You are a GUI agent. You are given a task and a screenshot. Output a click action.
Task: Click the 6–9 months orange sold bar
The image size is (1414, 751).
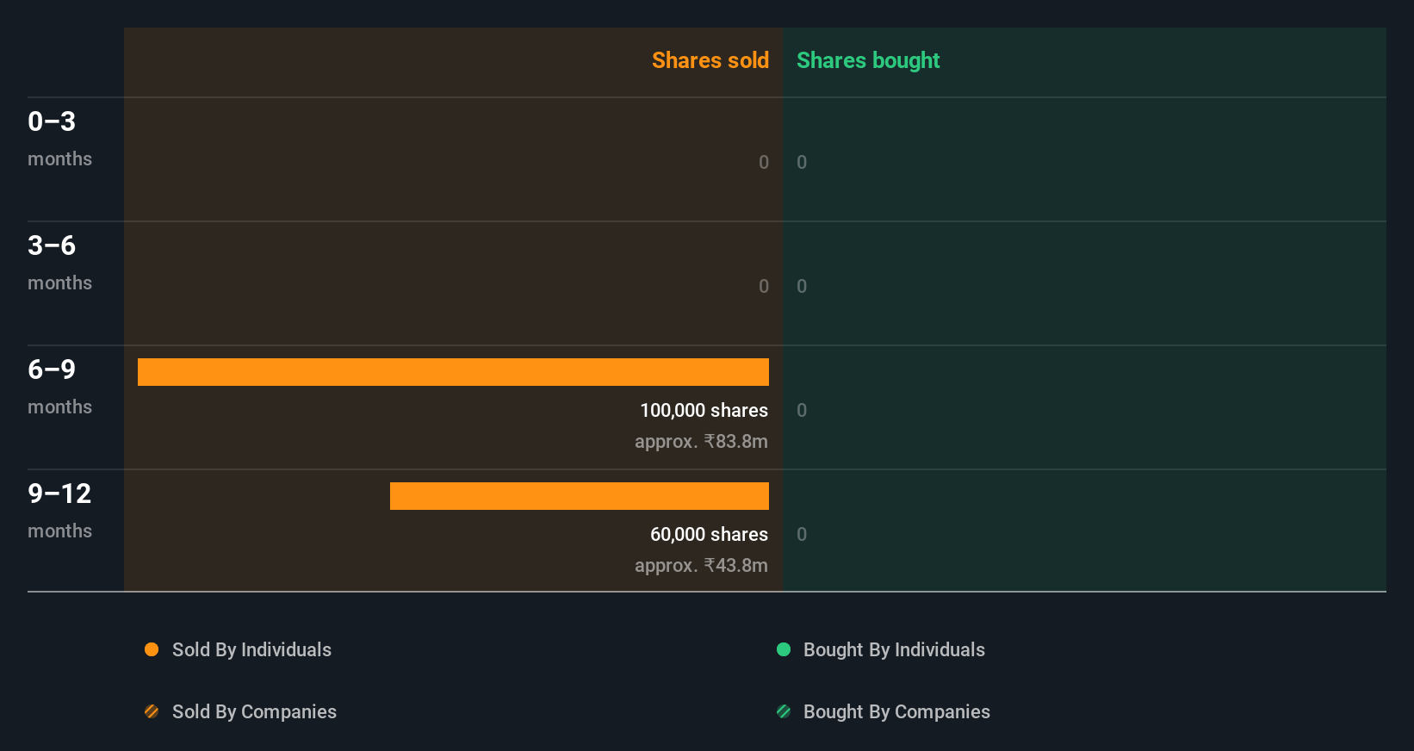pyautogui.click(x=453, y=372)
